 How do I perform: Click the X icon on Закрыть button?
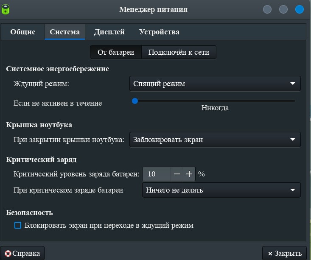tap(270, 254)
